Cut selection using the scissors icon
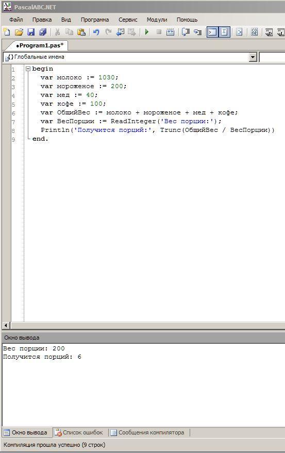The image size is (285, 453). (57, 32)
